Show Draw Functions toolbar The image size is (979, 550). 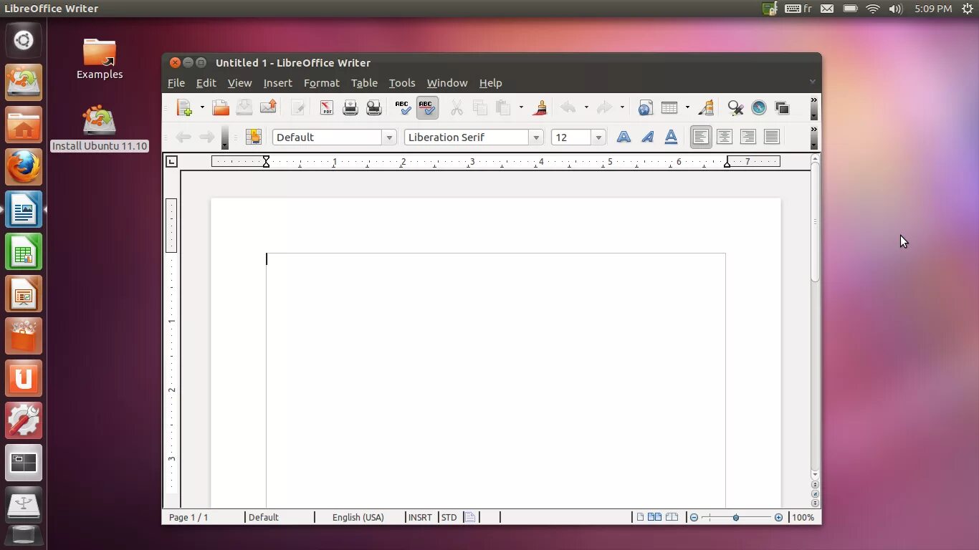point(707,107)
